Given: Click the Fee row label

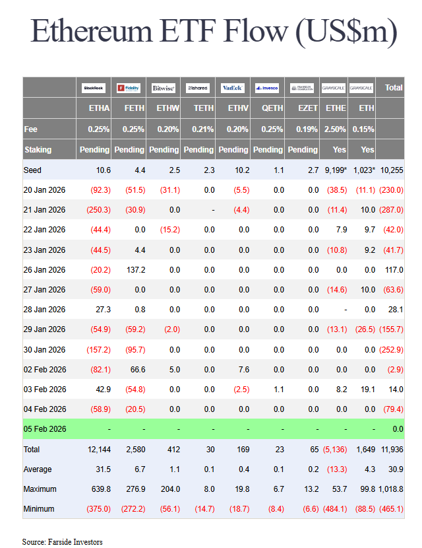Looking at the screenshot, I should pos(30,129).
